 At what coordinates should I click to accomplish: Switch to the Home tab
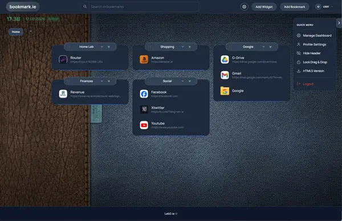pyautogui.click(x=16, y=32)
